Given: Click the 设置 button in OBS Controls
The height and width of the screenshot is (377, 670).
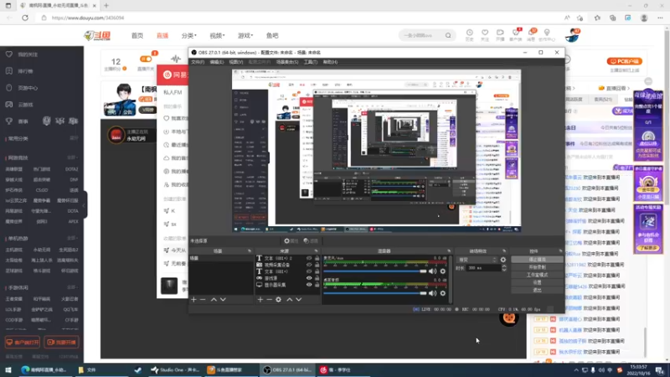Looking at the screenshot, I should coord(537,282).
